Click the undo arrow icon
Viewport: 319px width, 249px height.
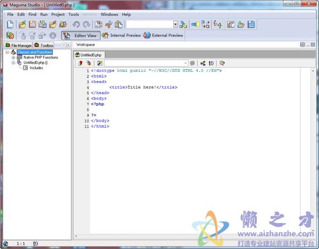(76, 24)
